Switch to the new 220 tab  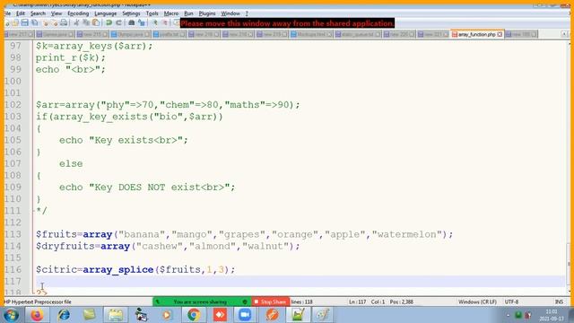pyautogui.click(x=398, y=34)
